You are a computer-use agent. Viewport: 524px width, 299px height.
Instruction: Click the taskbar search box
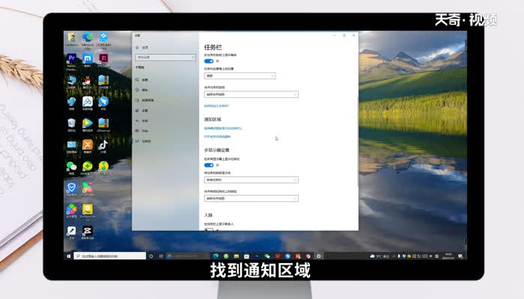(x=109, y=256)
